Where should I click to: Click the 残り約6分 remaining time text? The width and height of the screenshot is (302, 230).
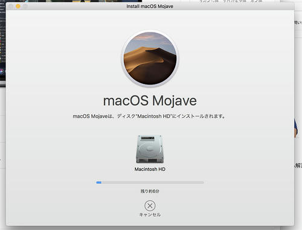[150, 191]
